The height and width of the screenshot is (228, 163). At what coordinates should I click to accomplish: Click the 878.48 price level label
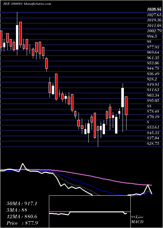point(153,111)
